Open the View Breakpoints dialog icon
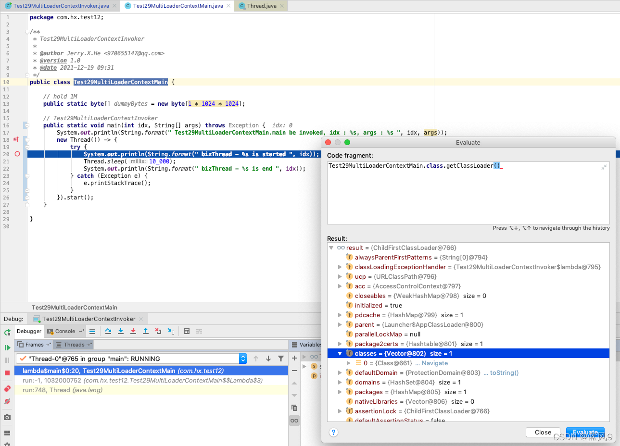This screenshot has width=620, height=446. click(x=7, y=388)
